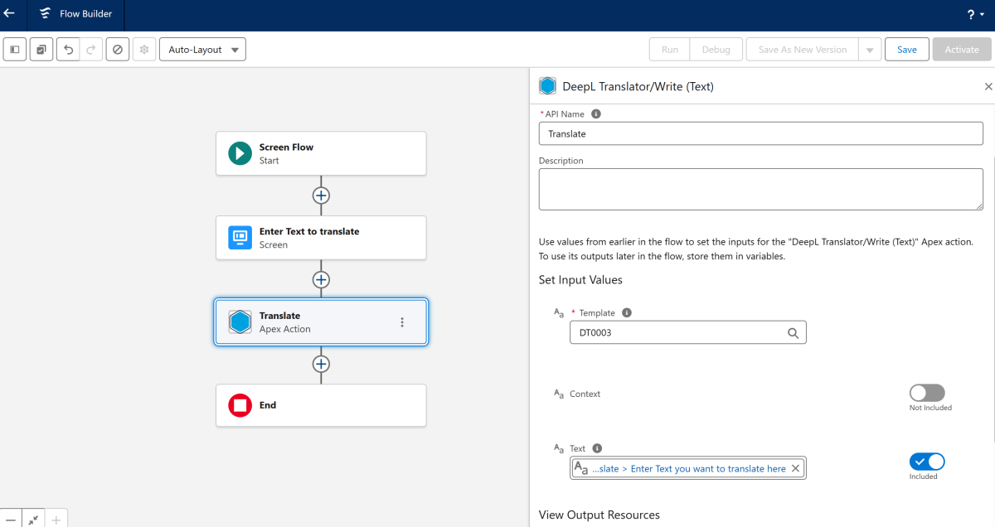Expand Save As New Version dropdown arrow
The width and height of the screenshot is (995, 527).
tap(869, 50)
